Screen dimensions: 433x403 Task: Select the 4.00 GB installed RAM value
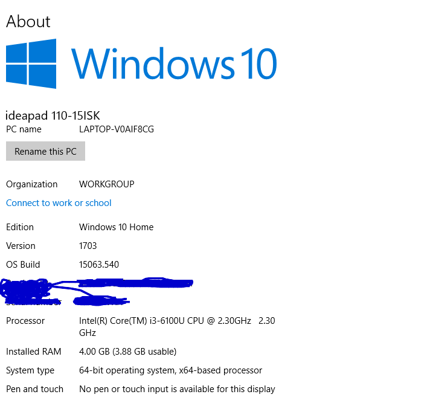pyautogui.click(x=127, y=352)
